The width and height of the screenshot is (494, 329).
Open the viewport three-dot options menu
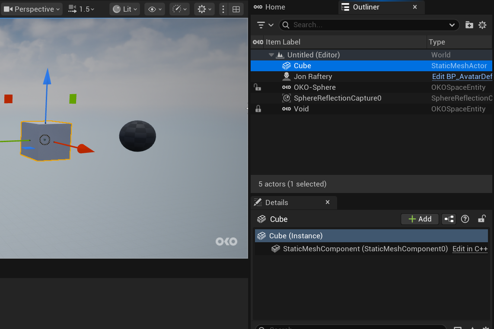tap(223, 9)
